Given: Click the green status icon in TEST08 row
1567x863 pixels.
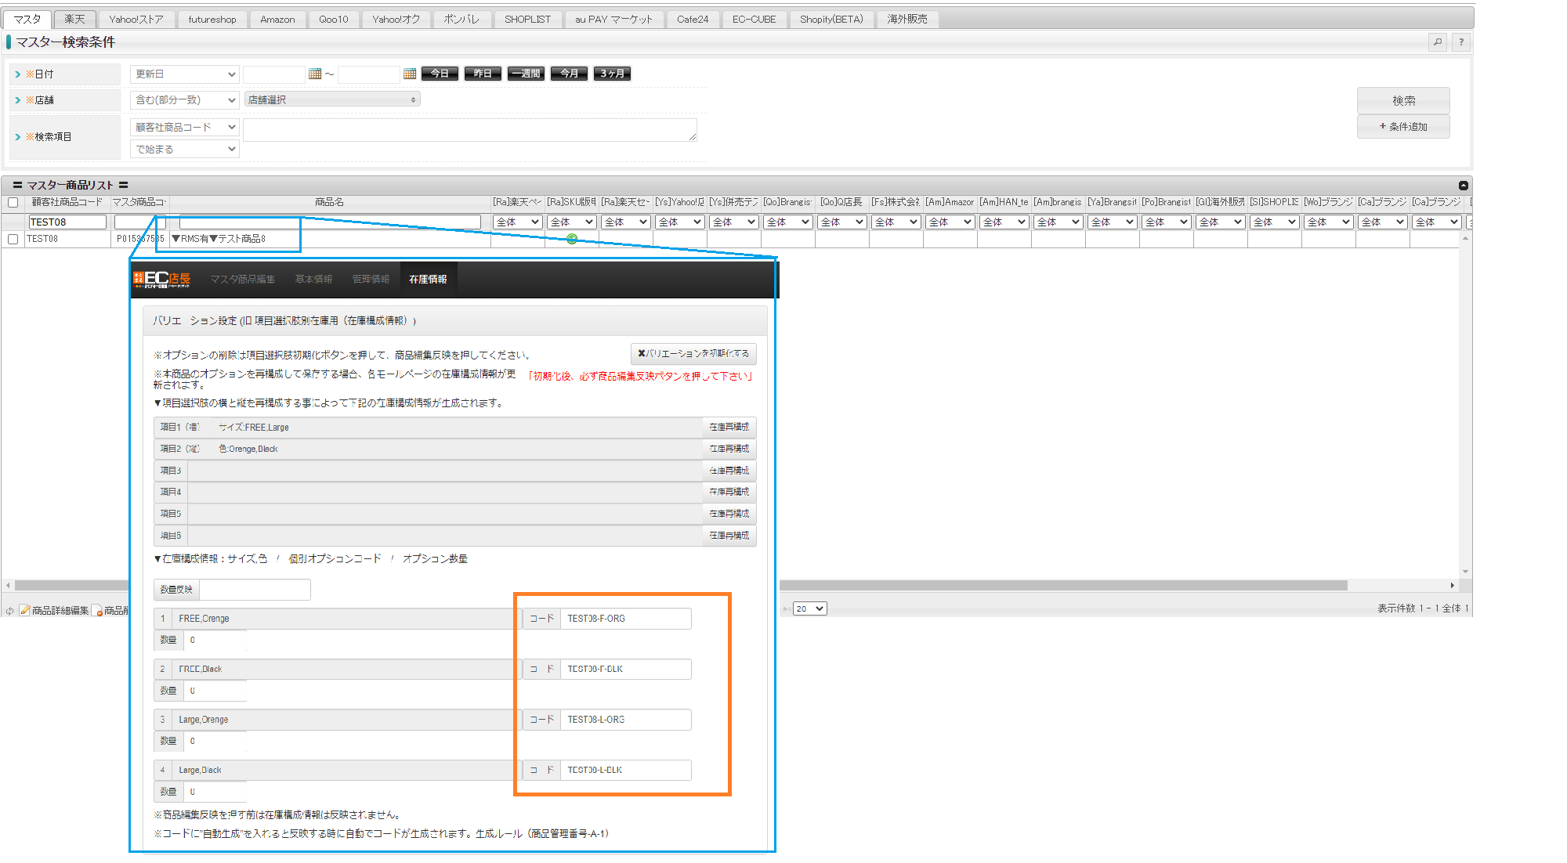Looking at the screenshot, I should (x=572, y=239).
